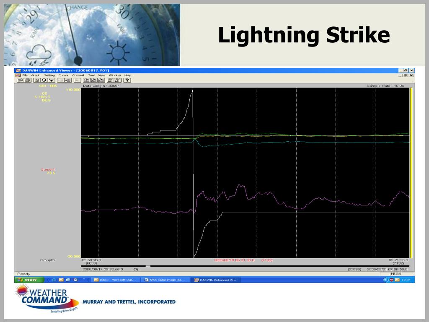Click the DARWIN document icon left of File

[x=18, y=75]
